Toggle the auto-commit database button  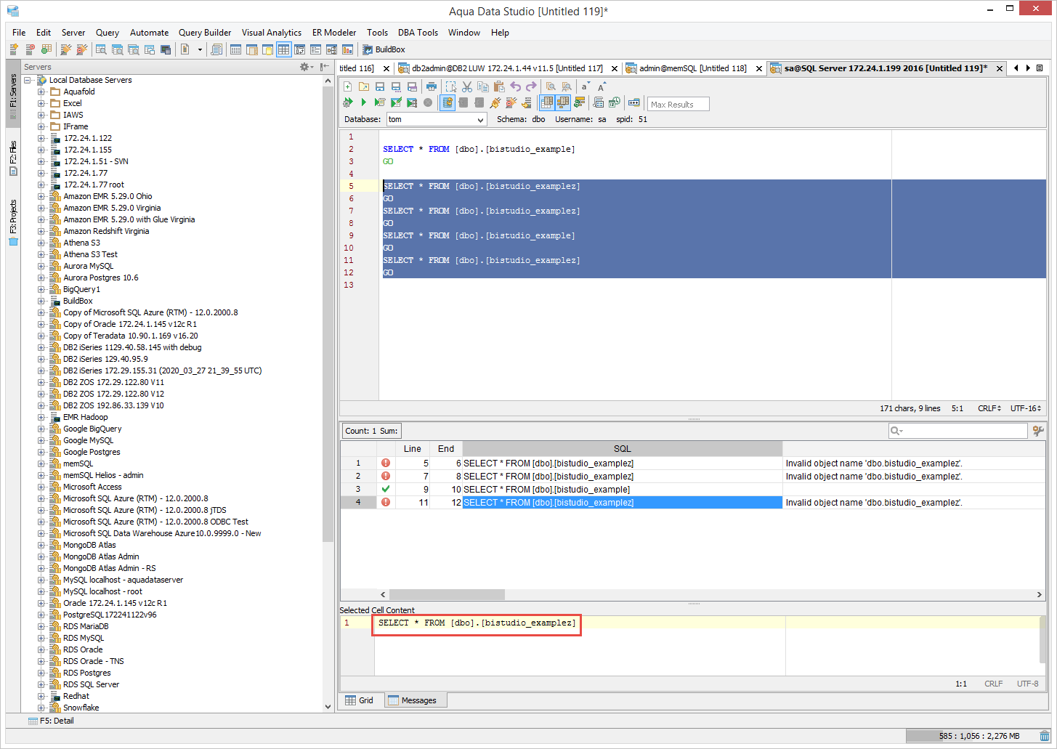coord(447,102)
